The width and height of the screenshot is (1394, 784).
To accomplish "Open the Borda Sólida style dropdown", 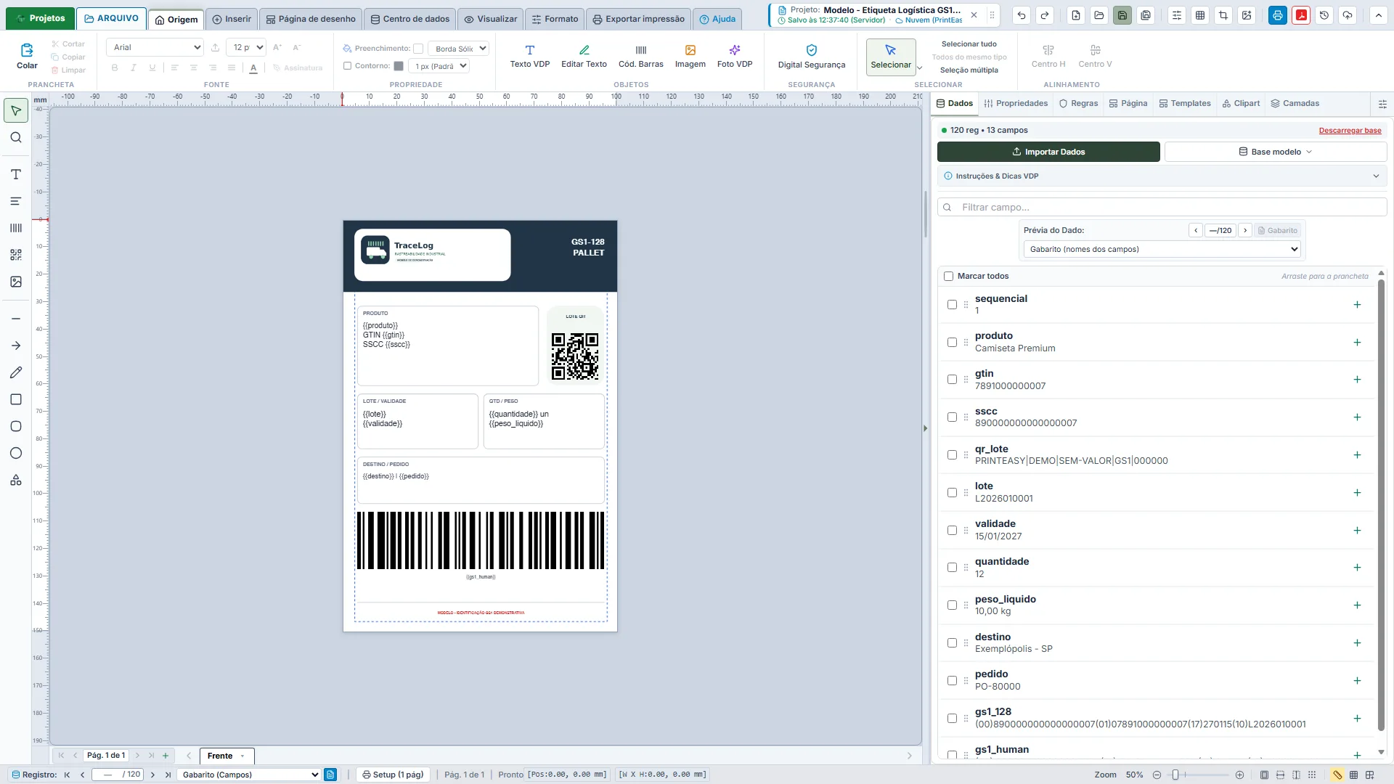I will pos(458,49).
